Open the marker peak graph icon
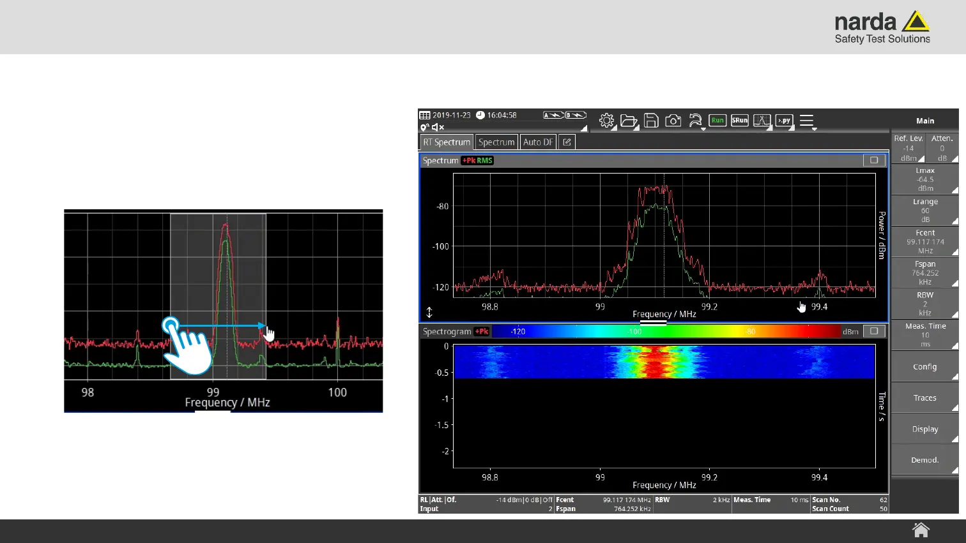 coord(762,121)
